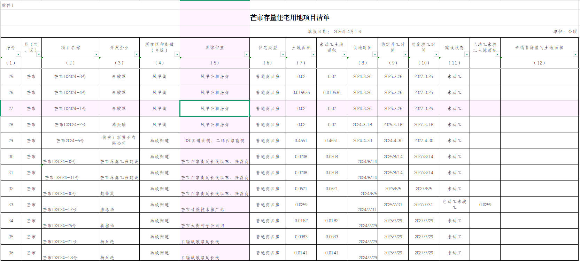Select the title cell 芒市存量住宅用地项目清单
Image resolution: width=580 pixels, height=261 pixels.
coord(289,18)
